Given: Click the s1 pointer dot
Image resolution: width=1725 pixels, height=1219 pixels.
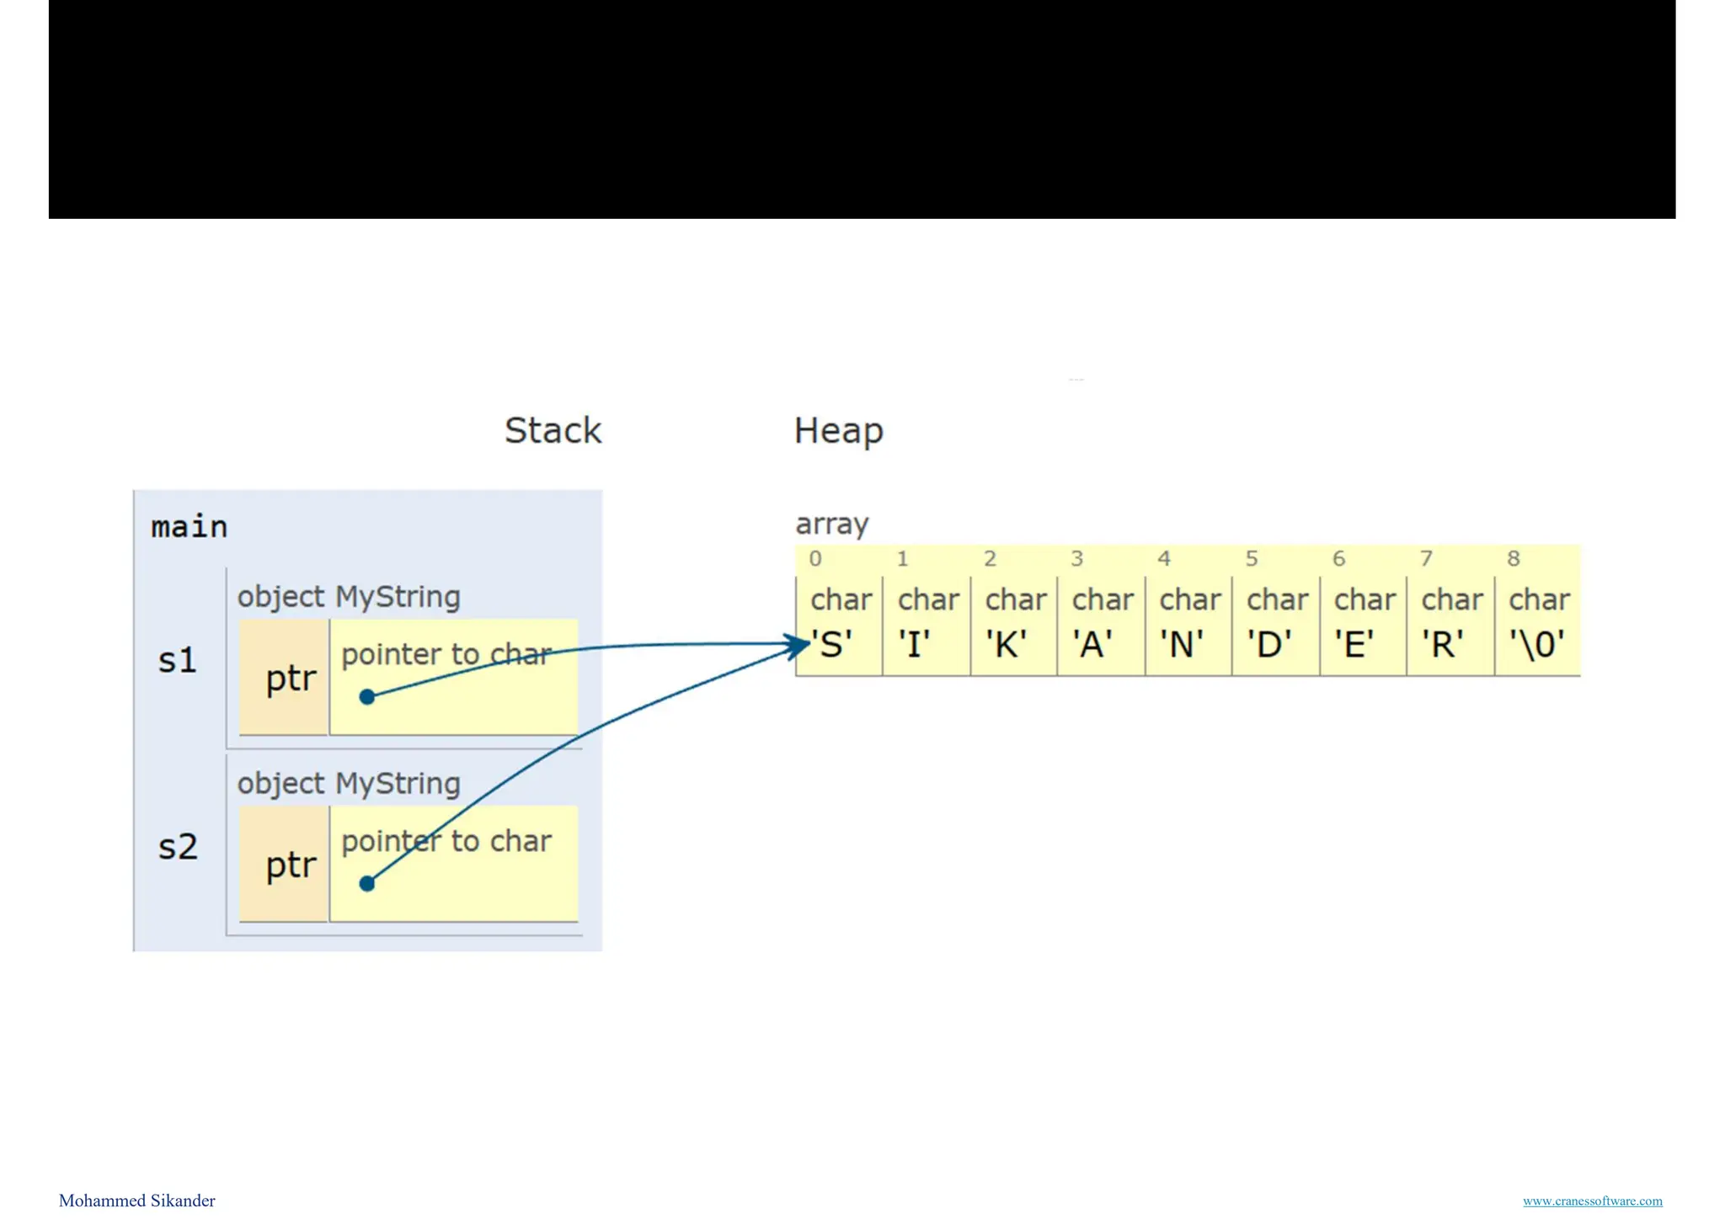Looking at the screenshot, I should (366, 697).
